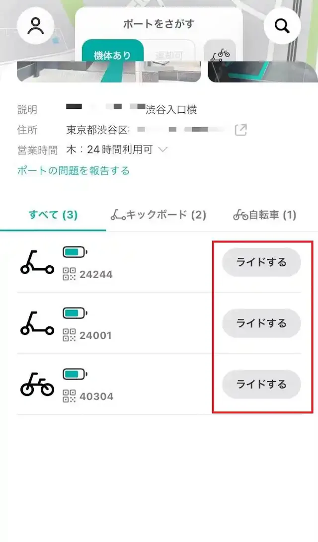Toggle the 機体あり filter
318x542 pixels.
coord(112,54)
